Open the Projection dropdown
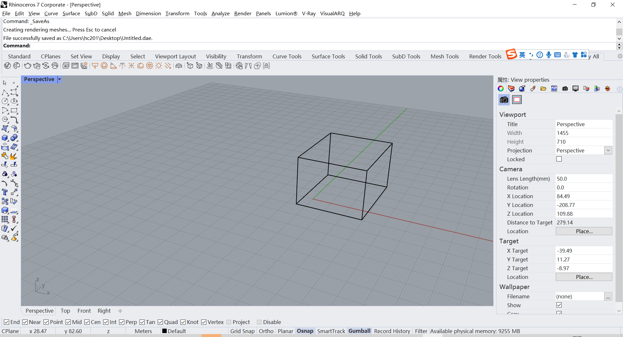Image resolution: width=623 pixels, height=337 pixels. pyautogui.click(x=608, y=150)
